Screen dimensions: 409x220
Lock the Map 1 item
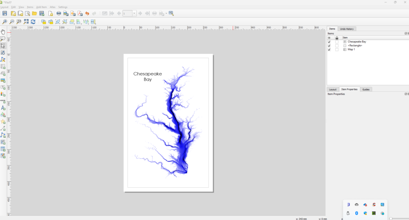click(337, 50)
